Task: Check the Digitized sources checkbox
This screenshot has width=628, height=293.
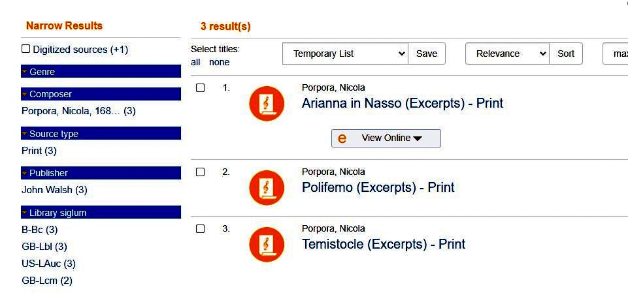Action: (26, 49)
